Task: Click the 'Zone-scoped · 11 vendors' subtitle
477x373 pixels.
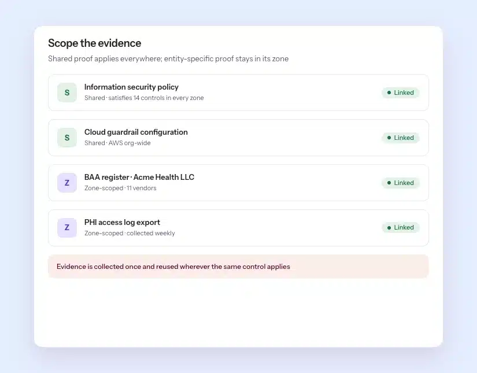Action: pyautogui.click(x=120, y=188)
